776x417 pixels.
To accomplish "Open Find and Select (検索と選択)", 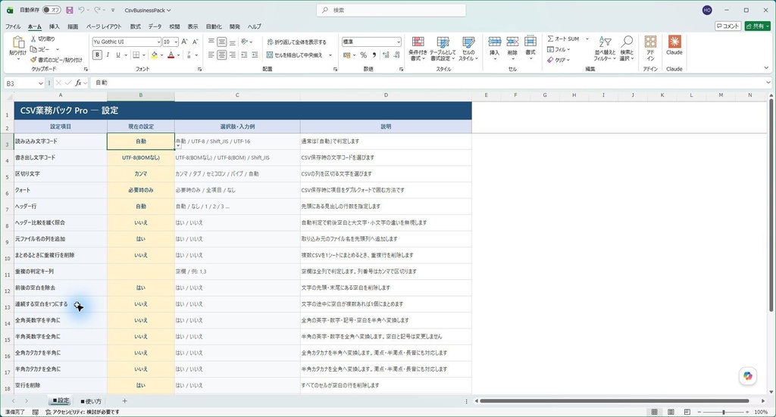I will tap(627, 48).
